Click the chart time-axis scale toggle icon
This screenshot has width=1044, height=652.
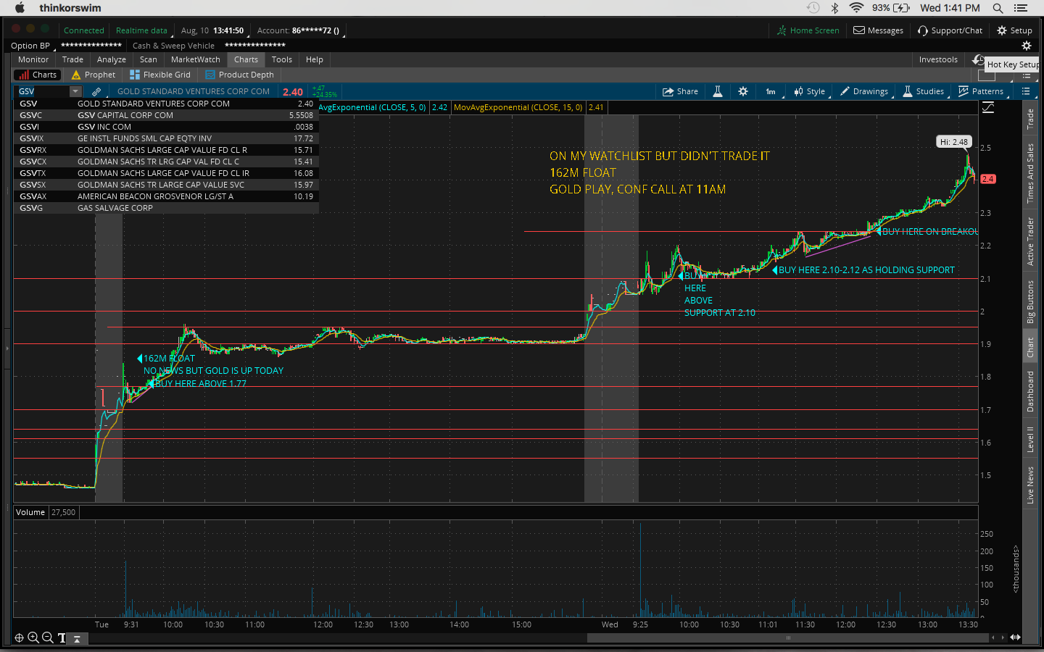coord(1015,638)
